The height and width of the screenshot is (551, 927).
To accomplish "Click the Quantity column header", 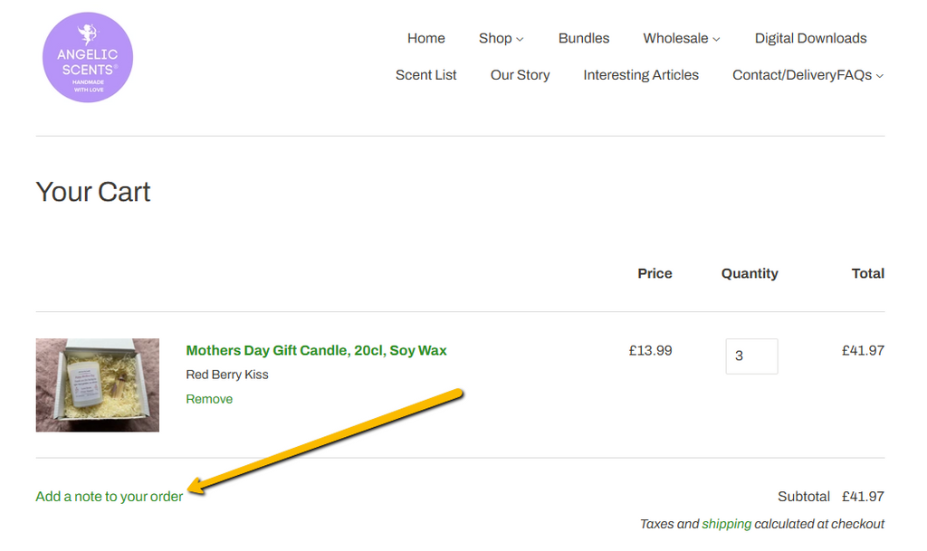I will click(x=750, y=273).
